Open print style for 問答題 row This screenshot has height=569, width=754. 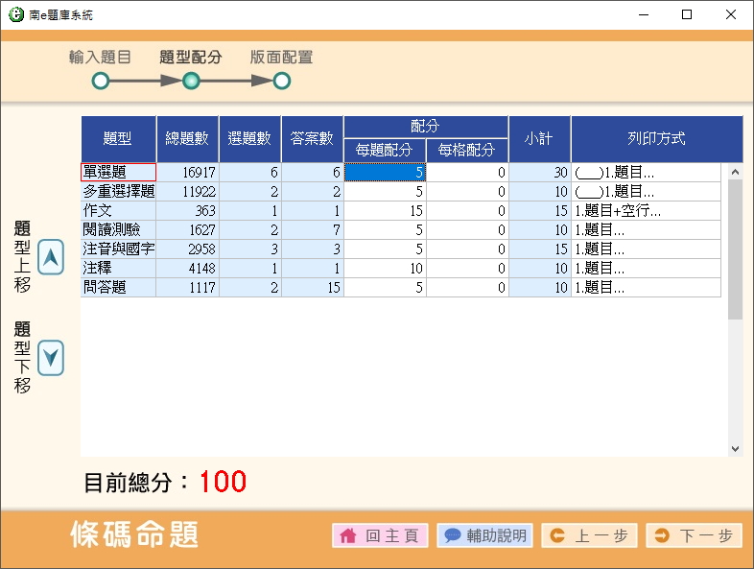point(646,288)
